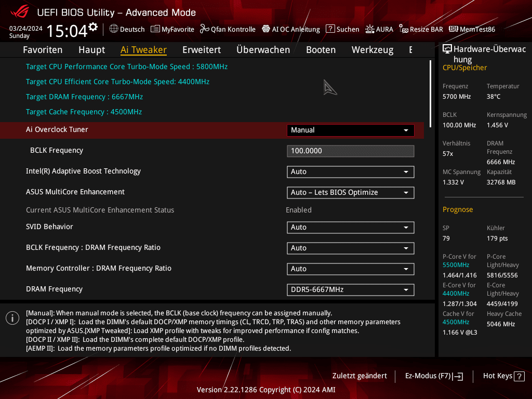Image resolution: width=532 pixels, height=399 pixels.
Task: Click the 4400MHz E-Core prognosis value
Action: point(456,294)
